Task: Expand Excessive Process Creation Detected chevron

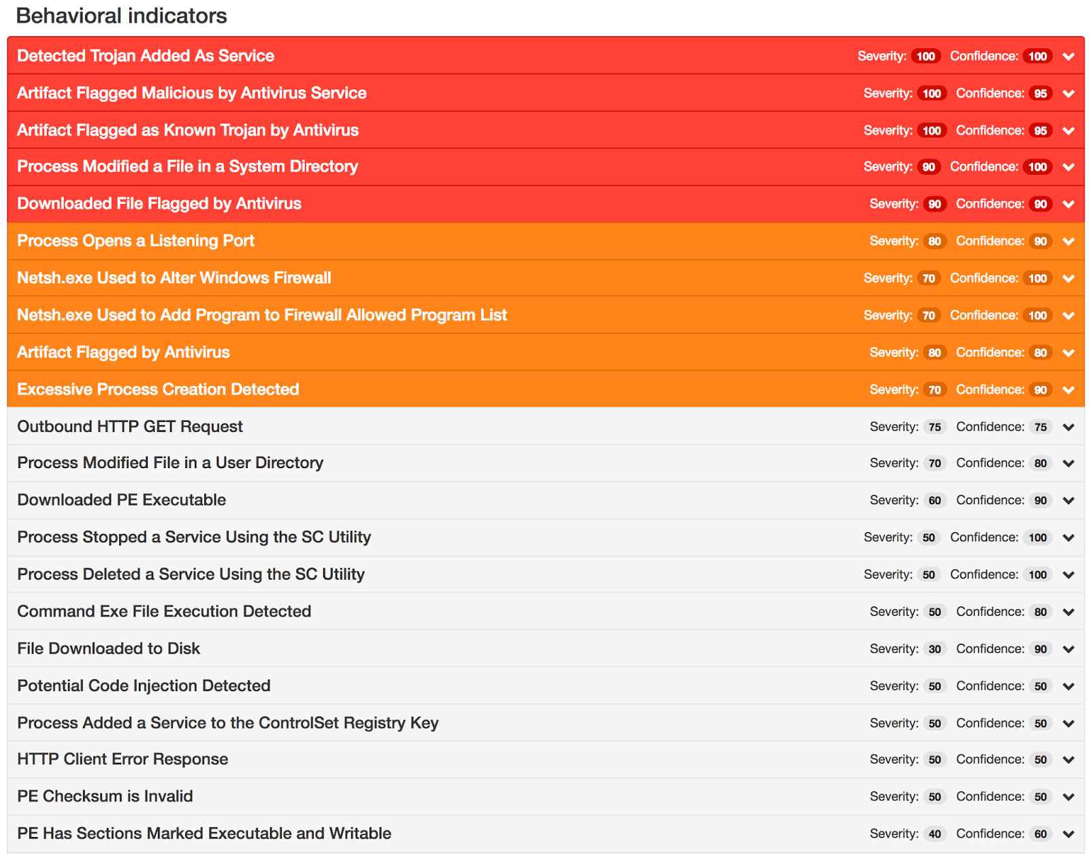Action: [x=1068, y=390]
